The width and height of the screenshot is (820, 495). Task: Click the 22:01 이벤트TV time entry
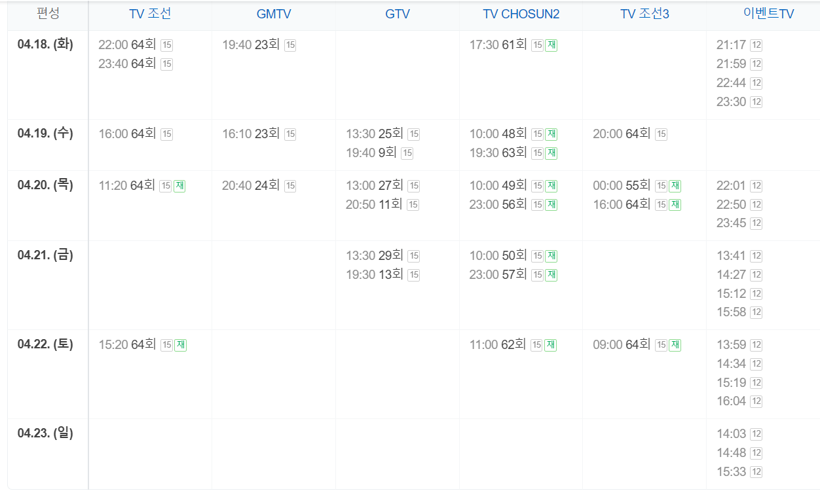[x=731, y=185]
